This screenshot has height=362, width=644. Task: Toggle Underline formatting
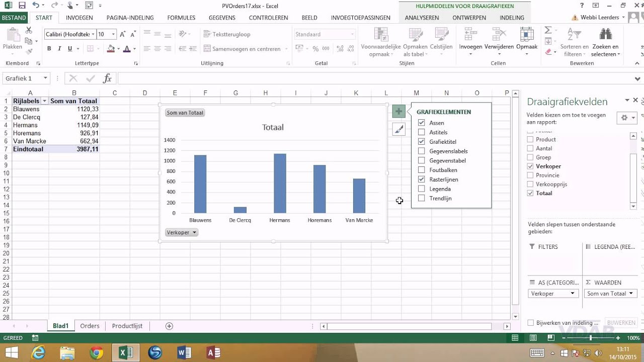(x=70, y=49)
